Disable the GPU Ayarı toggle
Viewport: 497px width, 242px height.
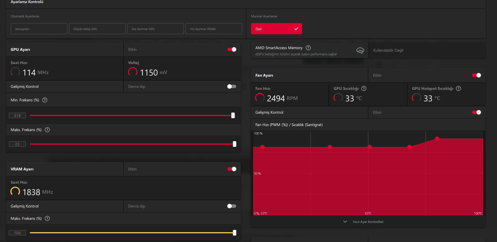pyautogui.click(x=232, y=49)
